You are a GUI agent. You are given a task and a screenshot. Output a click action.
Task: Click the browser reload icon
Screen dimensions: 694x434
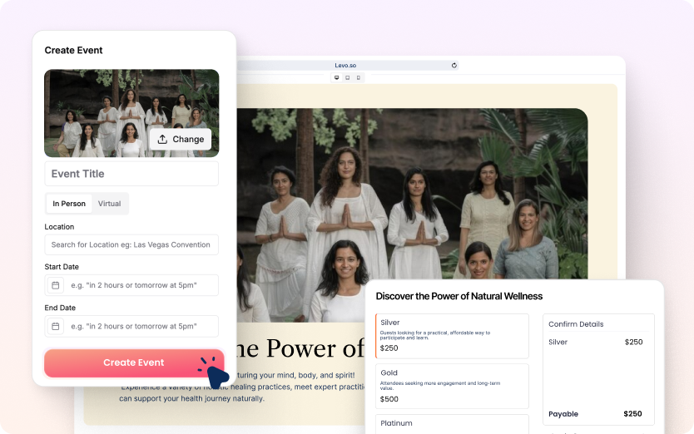[x=454, y=65]
